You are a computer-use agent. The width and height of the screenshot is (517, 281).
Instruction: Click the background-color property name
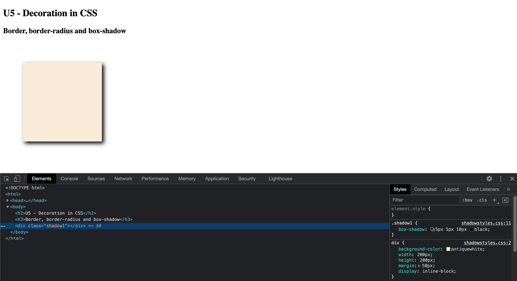click(419, 249)
